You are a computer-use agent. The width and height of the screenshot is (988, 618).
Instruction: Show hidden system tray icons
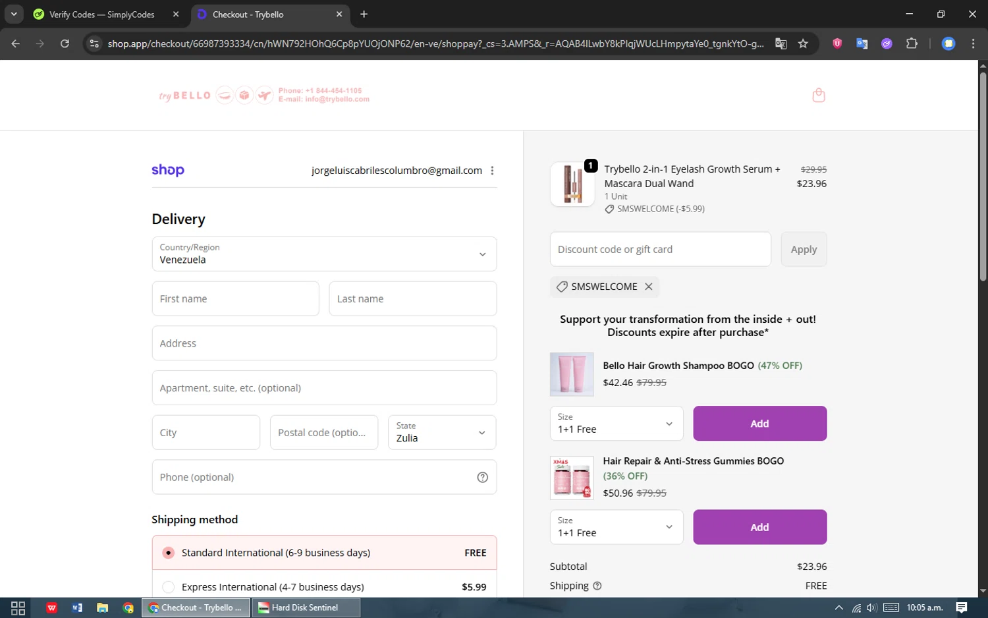click(x=838, y=607)
